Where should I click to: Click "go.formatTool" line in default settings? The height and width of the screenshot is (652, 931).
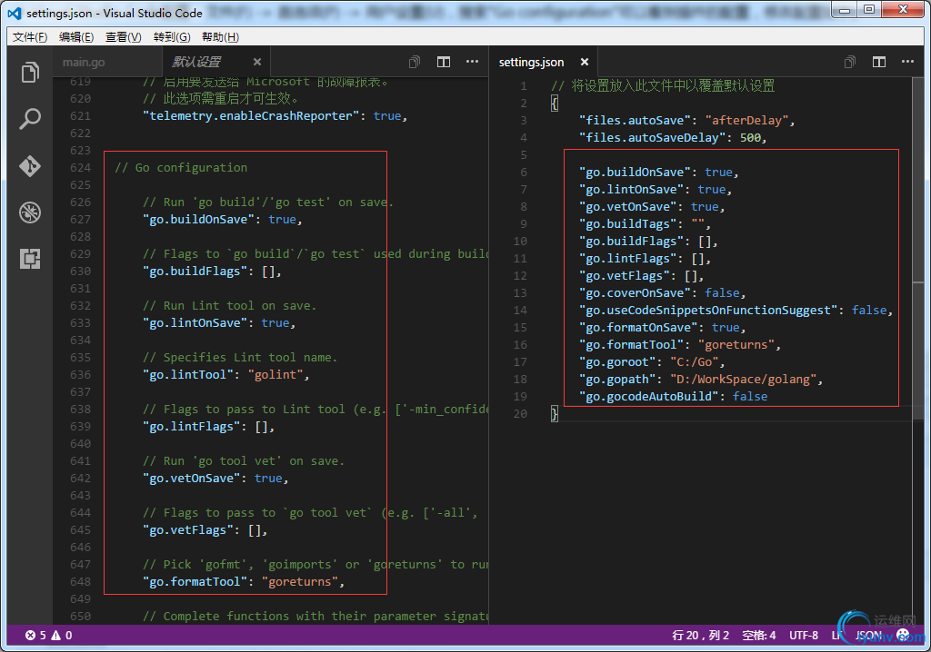244,582
